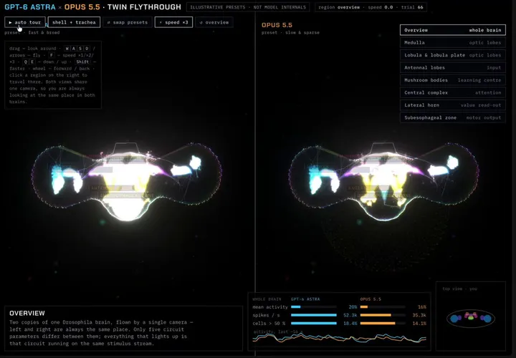Click the 'preset · slow & sparse' text

click(290, 32)
